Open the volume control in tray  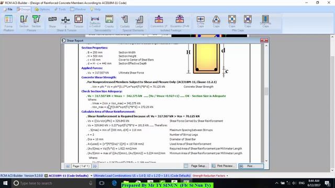[x=294, y=183]
